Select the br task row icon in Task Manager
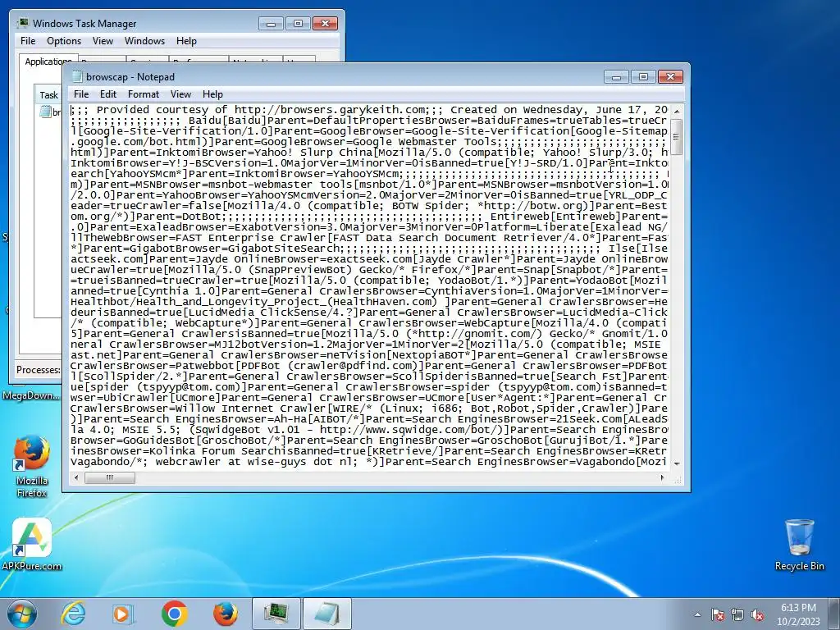 45,112
